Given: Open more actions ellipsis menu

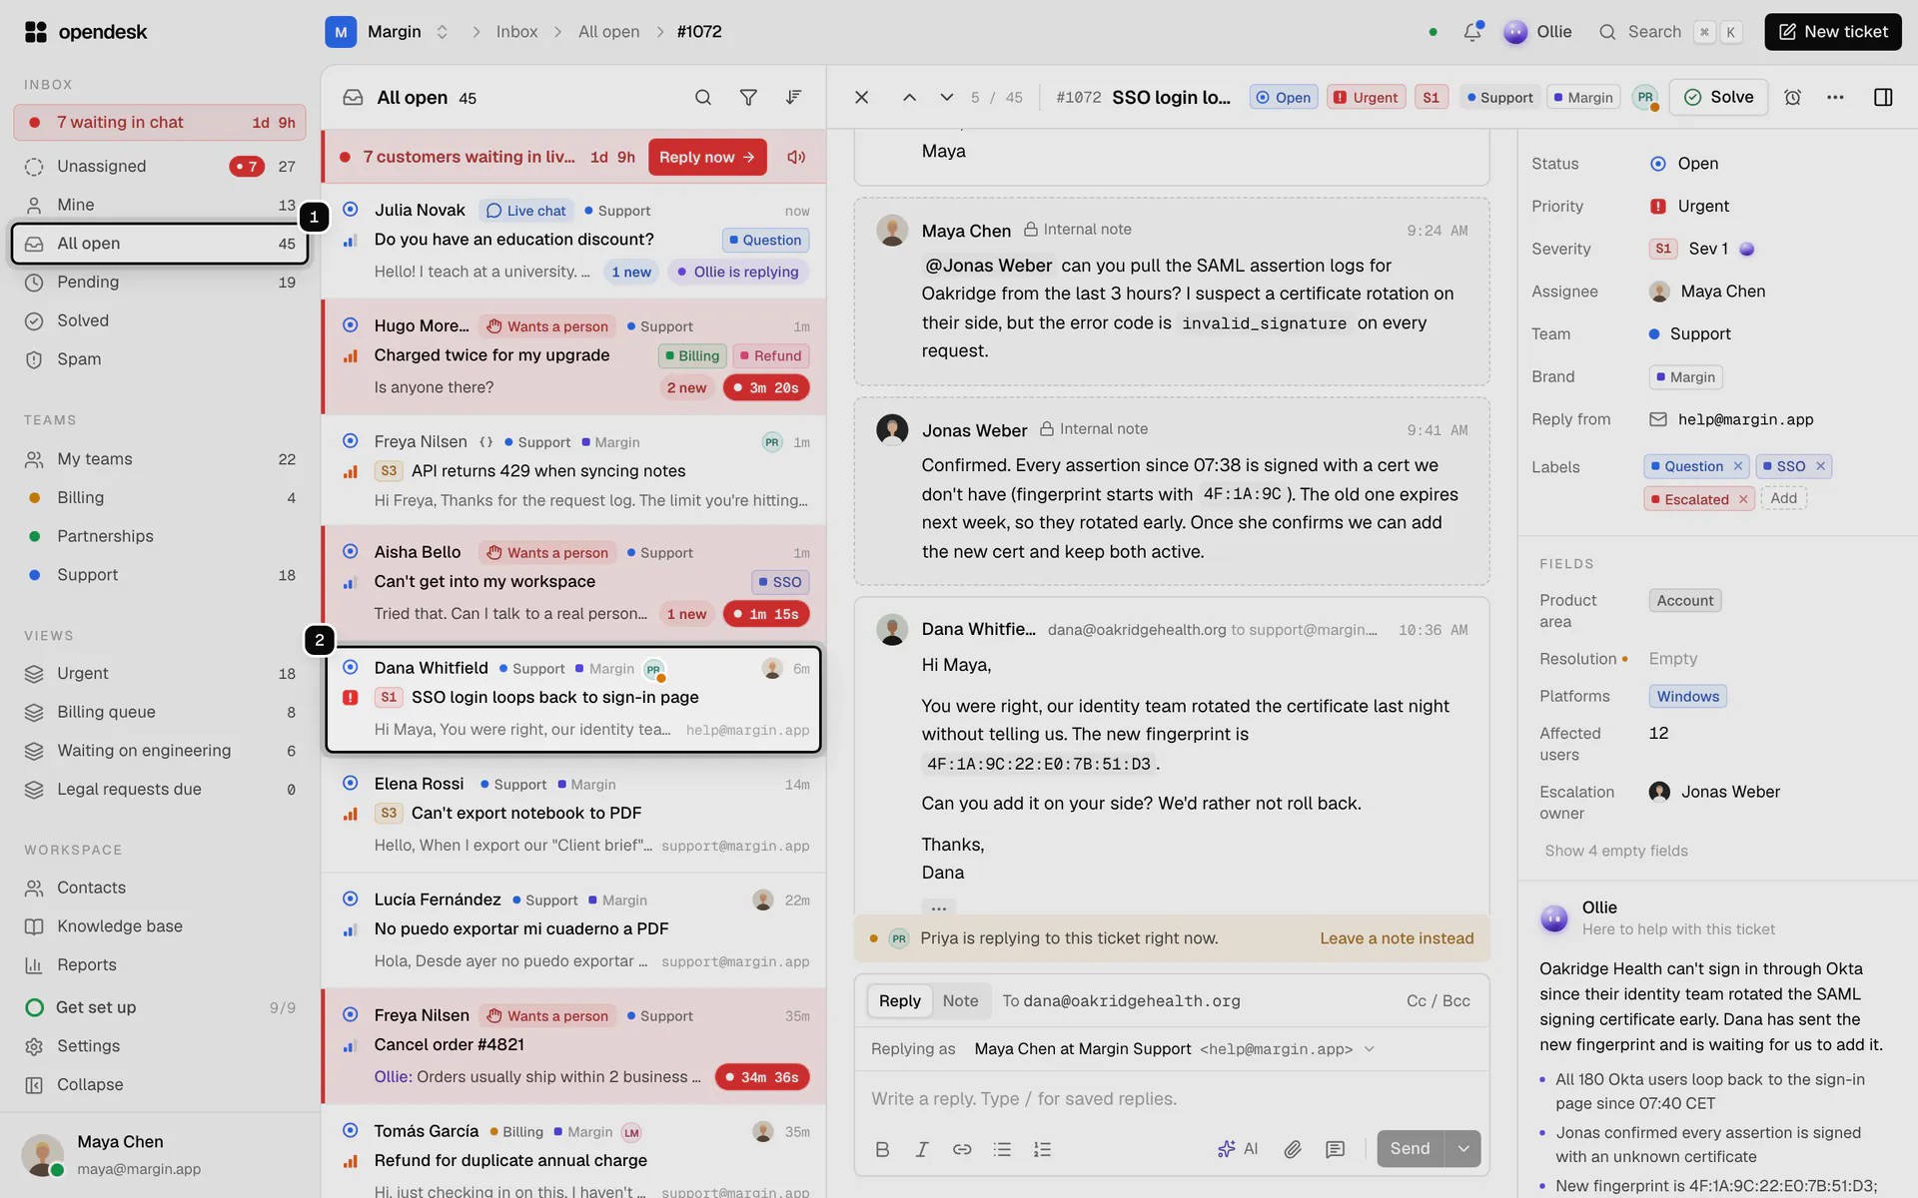Looking at the screenshot, I should (1835, 98).
